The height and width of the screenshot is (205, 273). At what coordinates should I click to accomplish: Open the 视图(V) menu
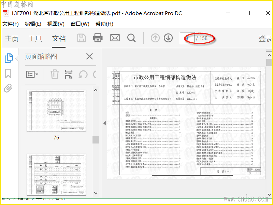point(56,24)
